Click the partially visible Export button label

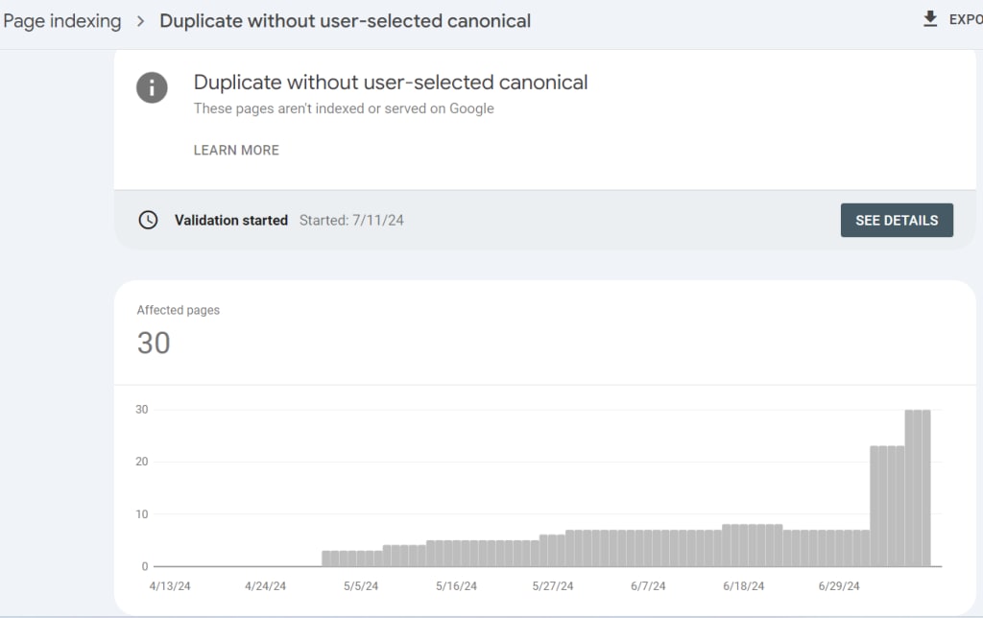click(965, 20)
